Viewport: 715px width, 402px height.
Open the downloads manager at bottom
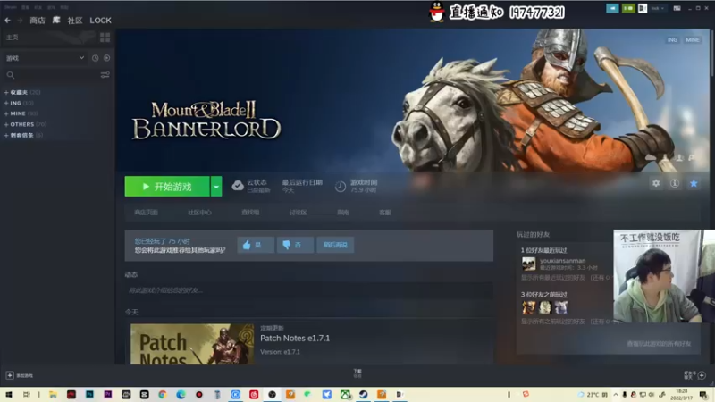click(357, 373)
